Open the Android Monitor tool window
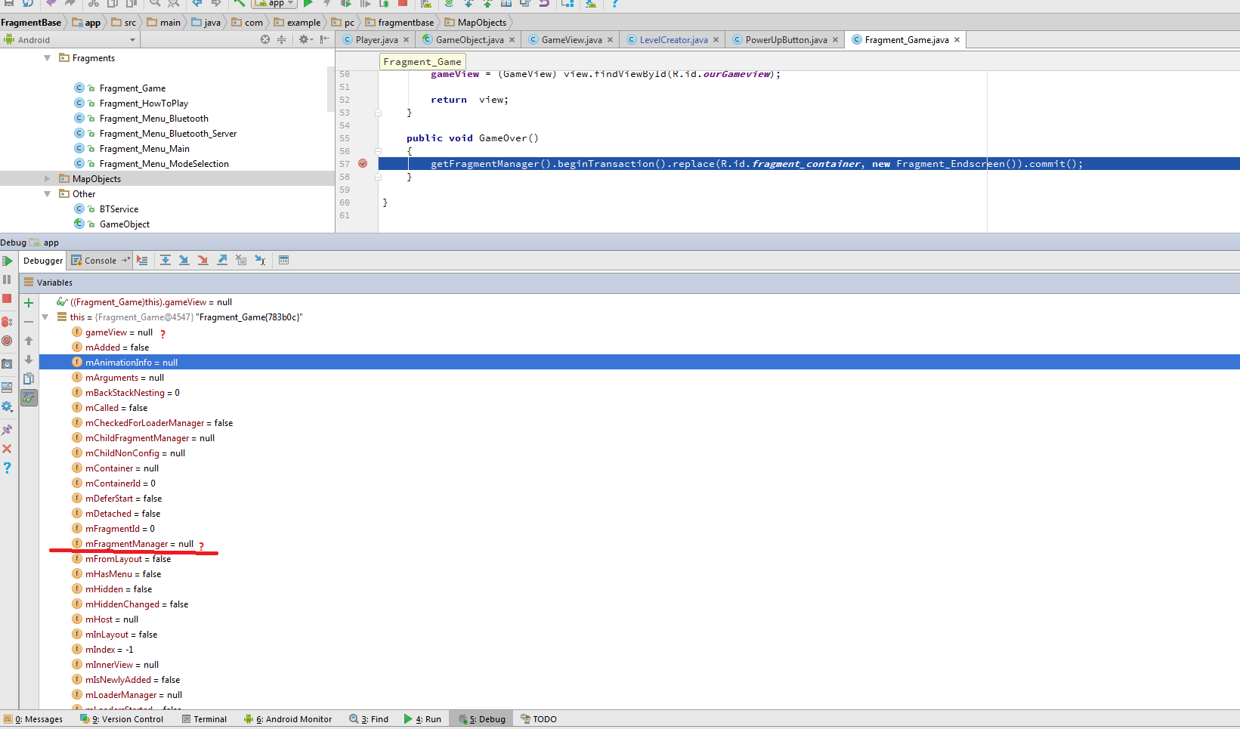This screenshot has width=1240, height=729. [x=292, y=719]
